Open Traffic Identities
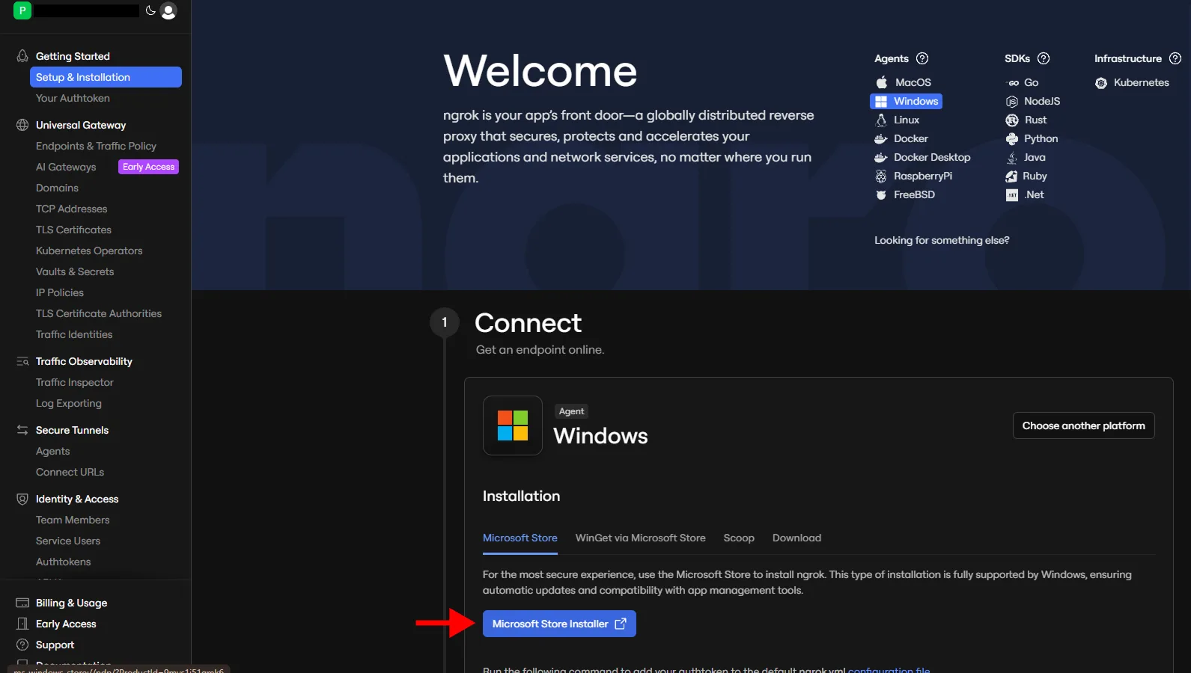This screenshot has width=1191, height=673. [x=74, y=334]
